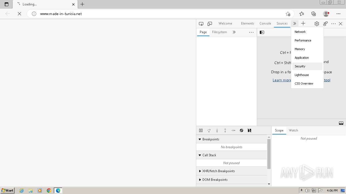Expand DOM Breakpoints section

click(x=232, y=180)
